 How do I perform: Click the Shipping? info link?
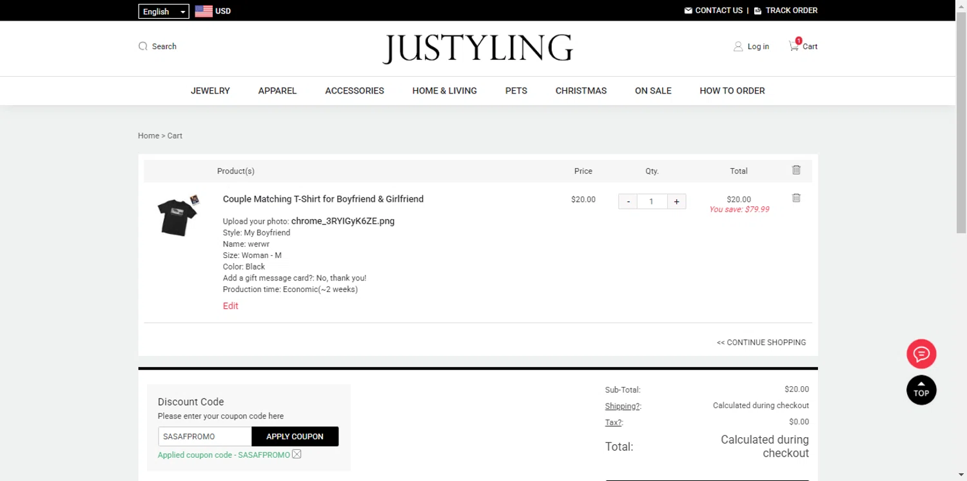623,406
